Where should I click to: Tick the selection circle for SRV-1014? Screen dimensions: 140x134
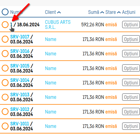click(5, 83)
